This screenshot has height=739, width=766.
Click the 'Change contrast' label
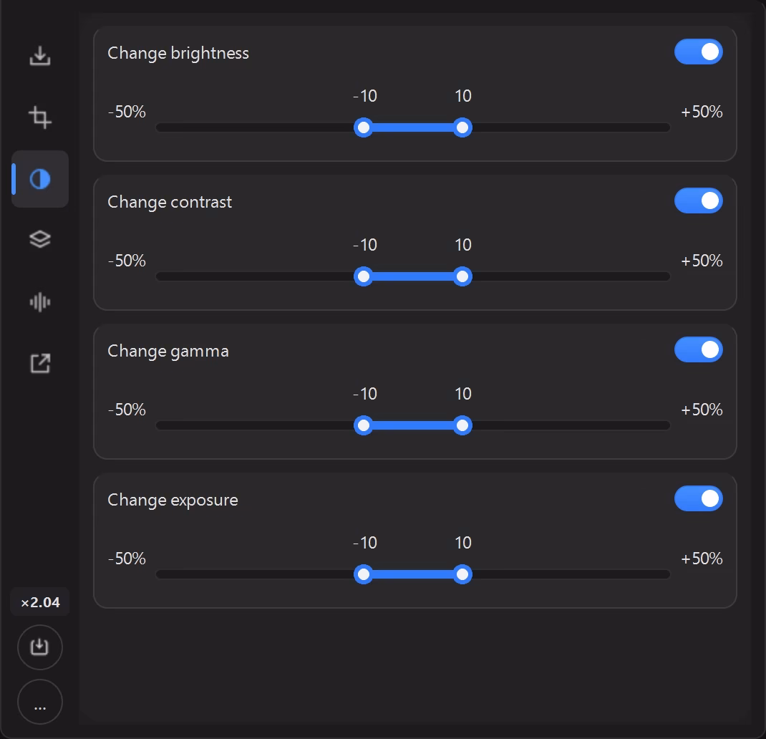pyautogui.click(x=170, y=202)
